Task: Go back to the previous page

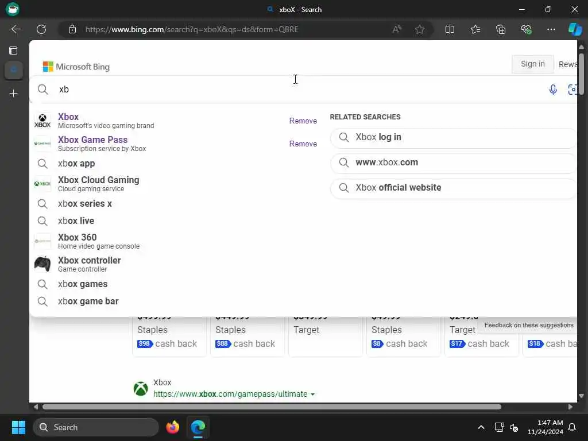Action: [x=16, y=29]
